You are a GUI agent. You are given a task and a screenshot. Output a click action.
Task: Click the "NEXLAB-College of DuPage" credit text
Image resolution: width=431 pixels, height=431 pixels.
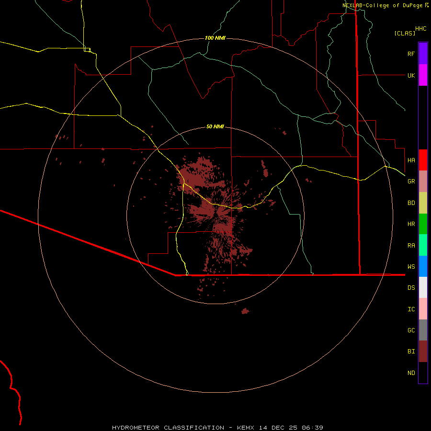[382, 5]
